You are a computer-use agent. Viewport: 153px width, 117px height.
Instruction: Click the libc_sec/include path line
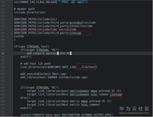point(45,29)
